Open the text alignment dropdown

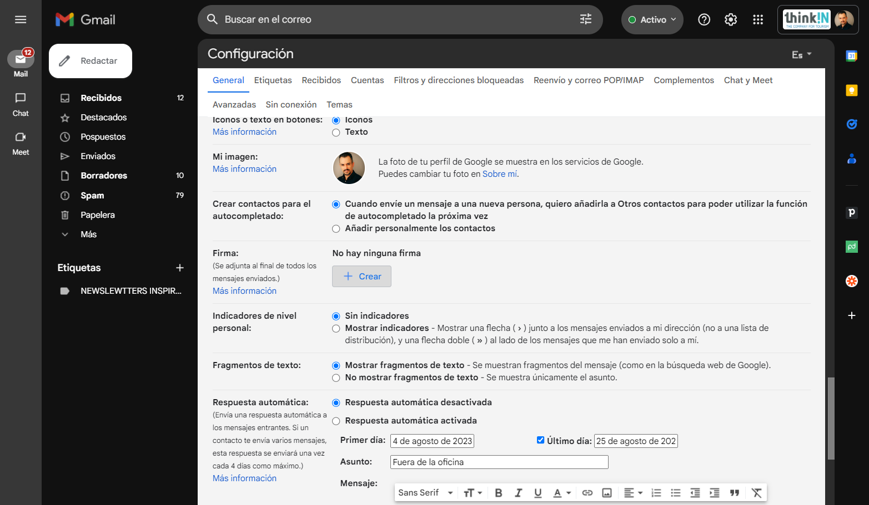click(633, 493)
